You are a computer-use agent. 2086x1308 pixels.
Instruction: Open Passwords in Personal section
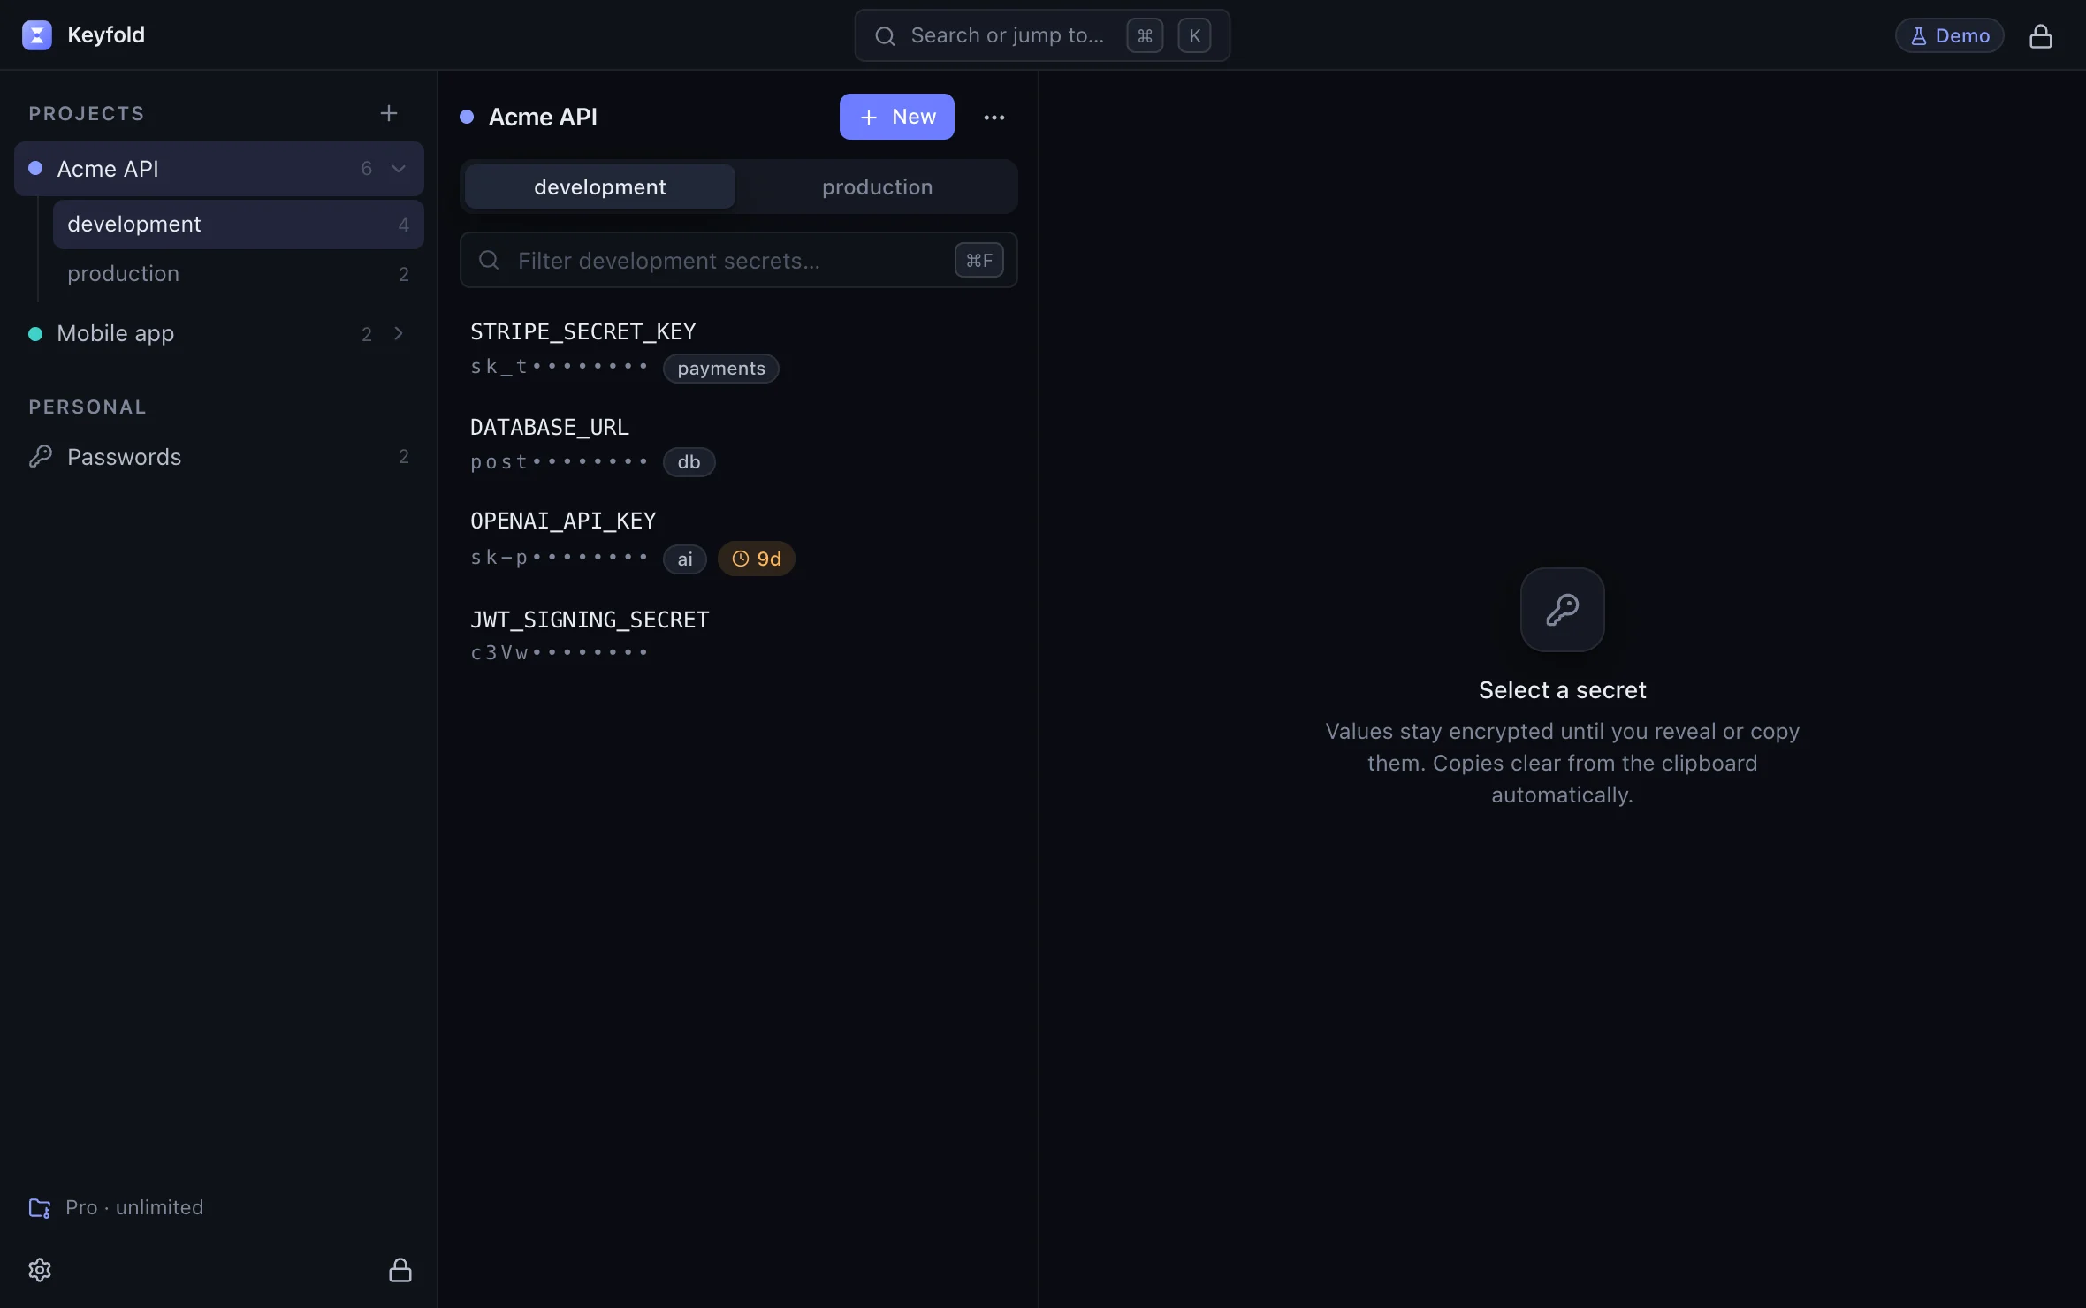point(219,457)
